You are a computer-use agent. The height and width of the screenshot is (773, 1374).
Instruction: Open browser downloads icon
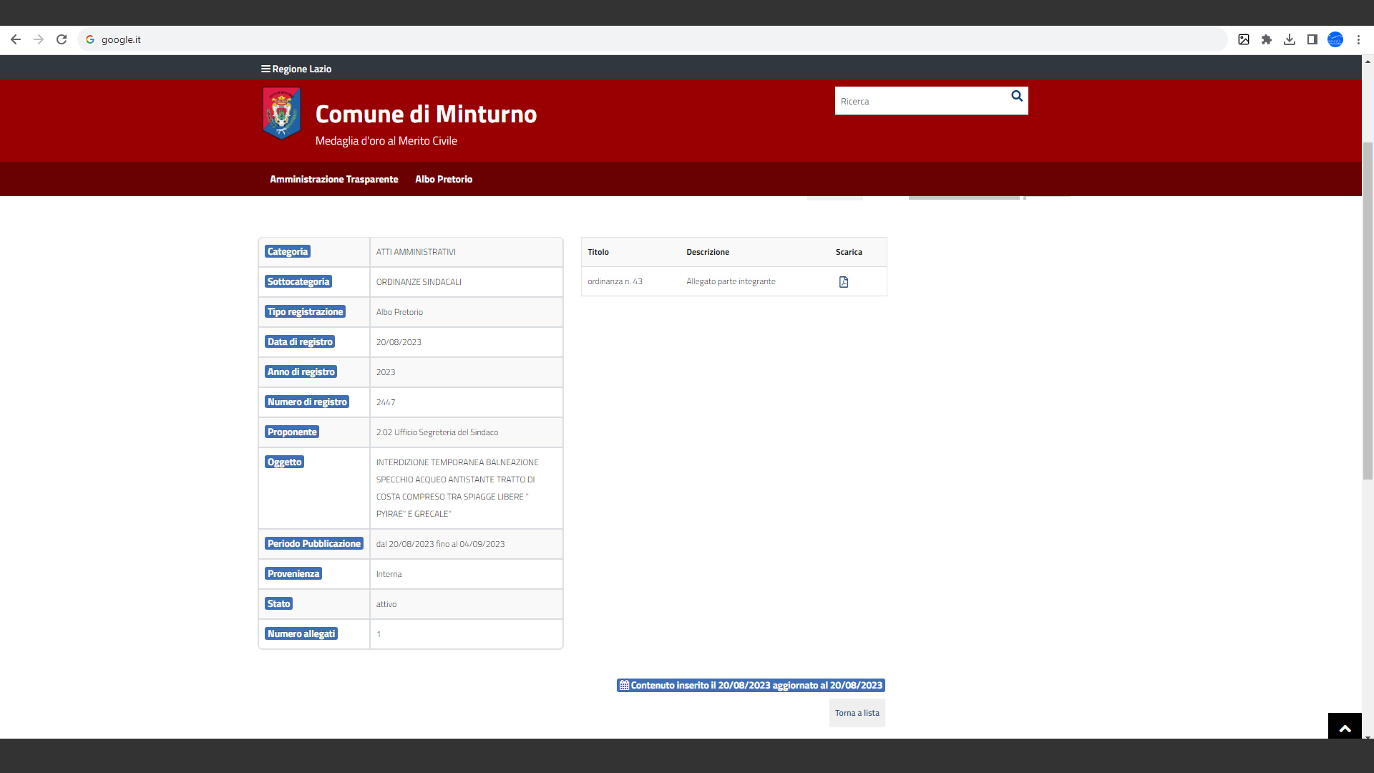[1290, 39]
